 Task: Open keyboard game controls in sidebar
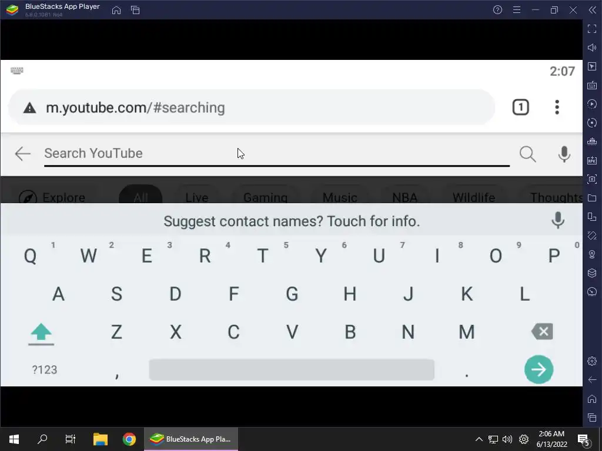tap(592, 85)
